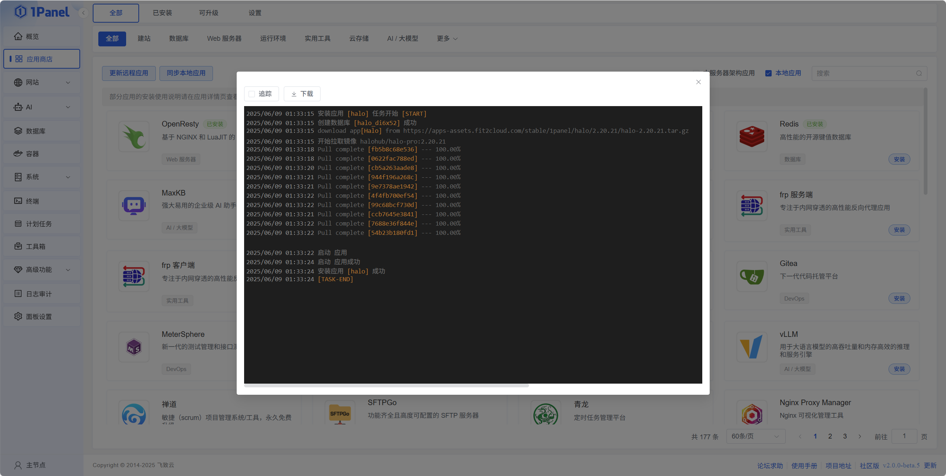Image resolution: width=946 pixels, height=476 pixels.
Task: Open the 容器 containers page
Action: [42, 154]
